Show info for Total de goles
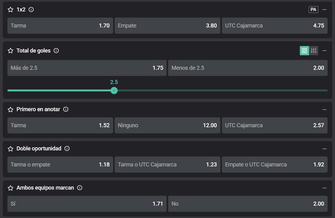 [x=56, y=51]
